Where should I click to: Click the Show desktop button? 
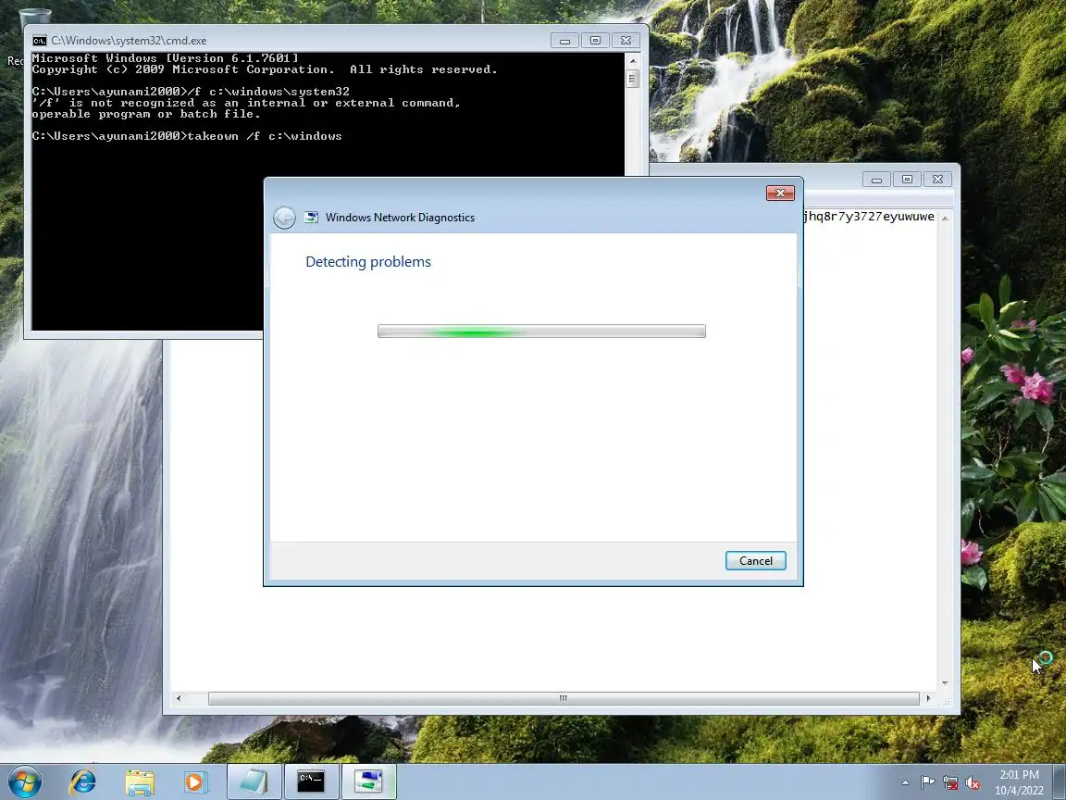[x=1060, y=781]
